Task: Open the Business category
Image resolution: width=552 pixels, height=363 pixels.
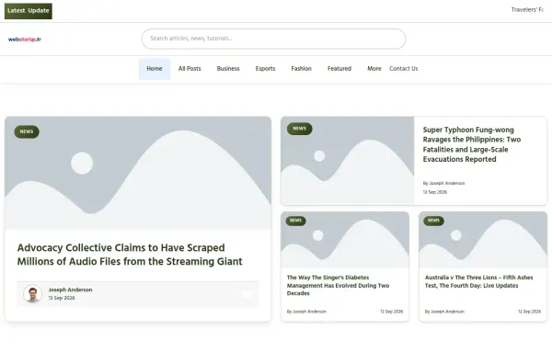Action: pyautogui.click(x=228, y=69)
